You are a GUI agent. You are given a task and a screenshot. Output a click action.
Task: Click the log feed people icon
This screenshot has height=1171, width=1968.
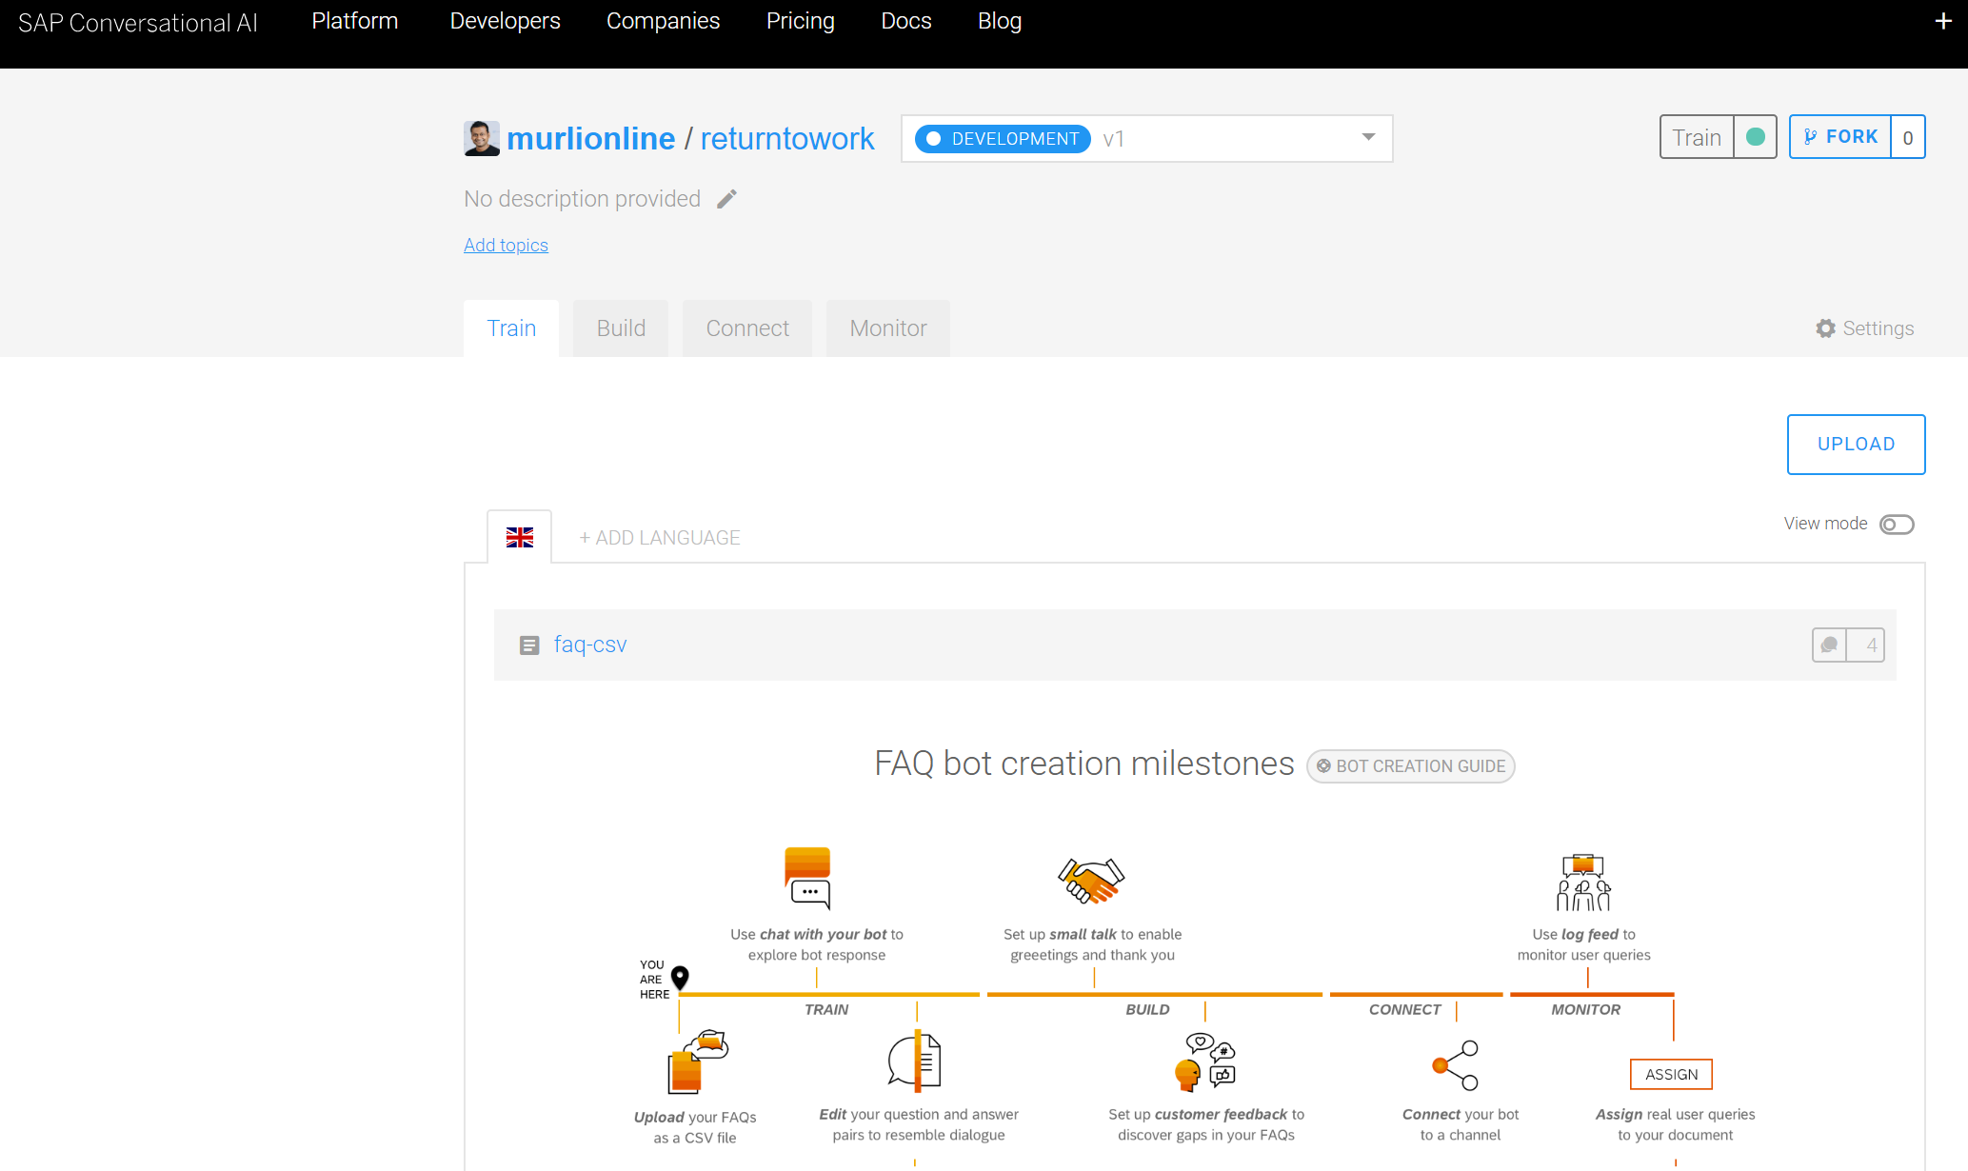click(x=1583, y=883)
